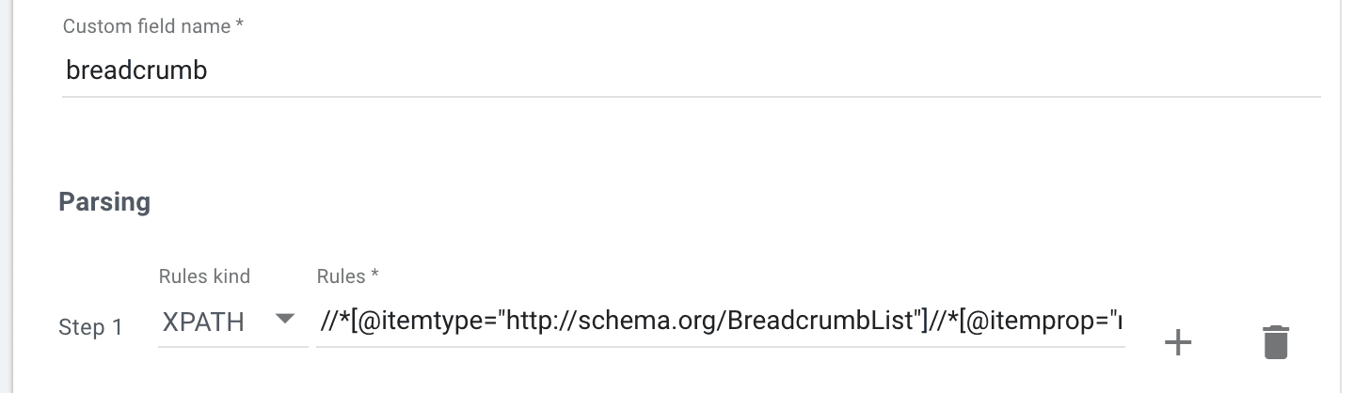Delete Step 1 using the trash icon

click(x=1275, y=342)
